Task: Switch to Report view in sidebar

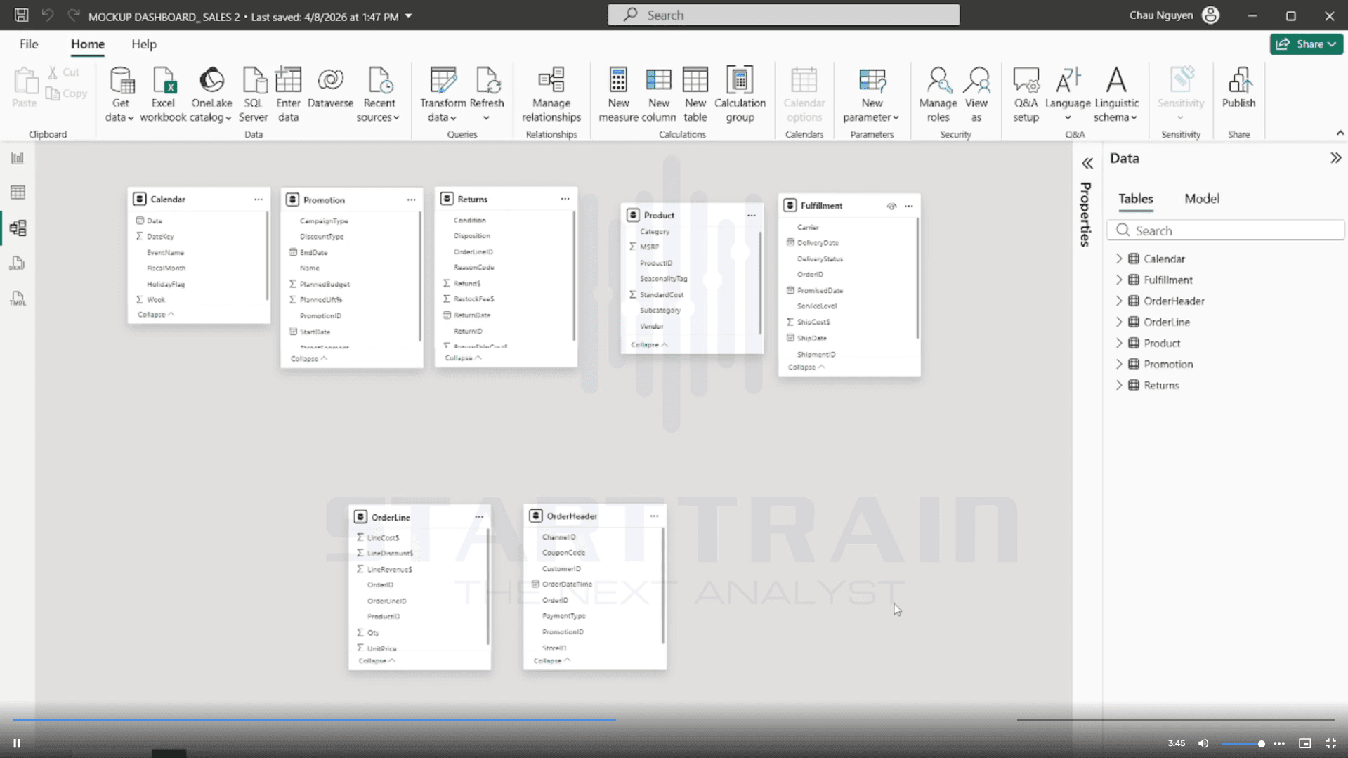Action: [18, 158]
